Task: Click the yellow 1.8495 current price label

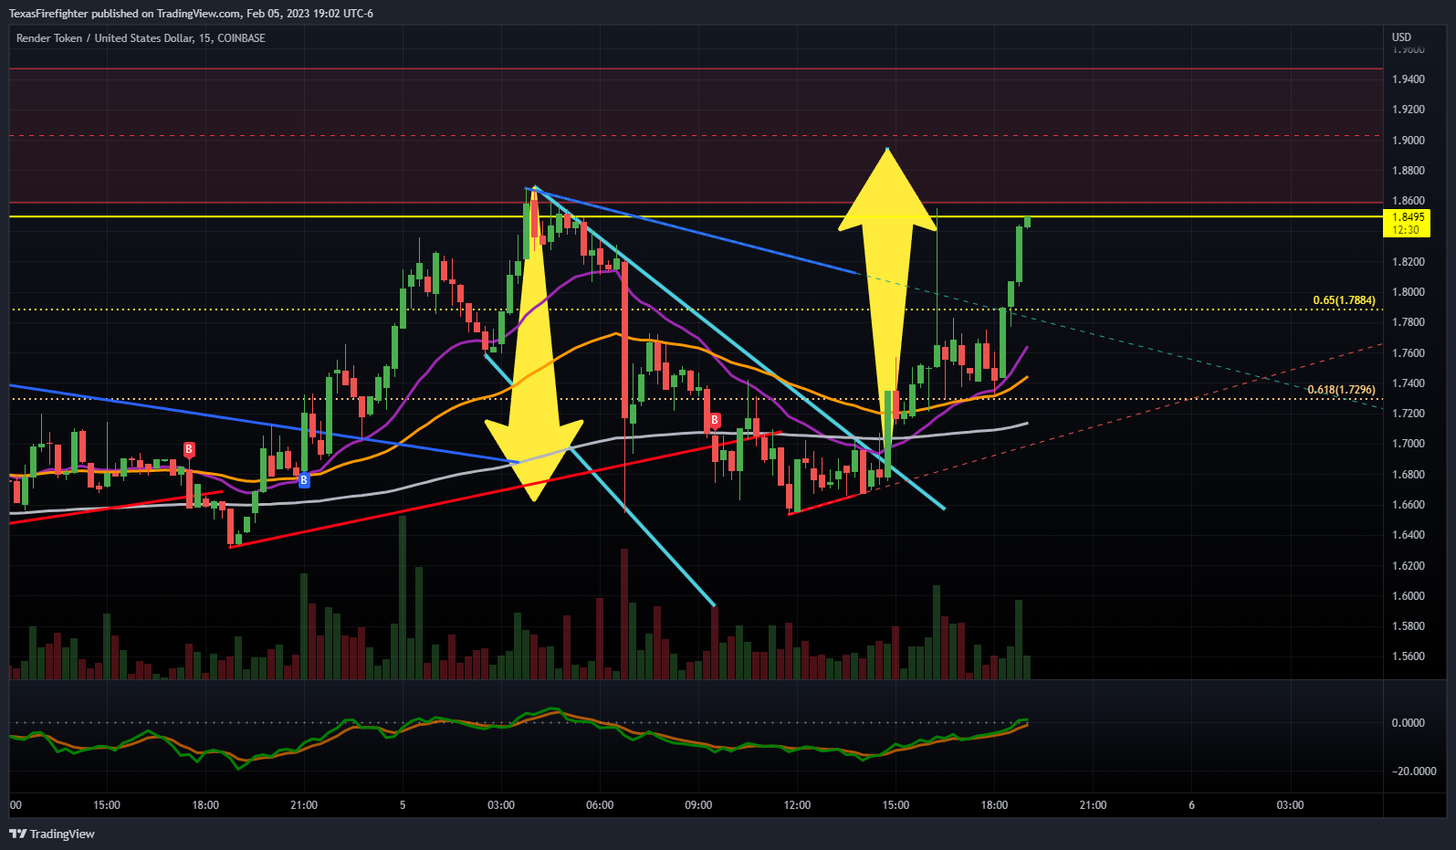Action: click(1407, 217)
